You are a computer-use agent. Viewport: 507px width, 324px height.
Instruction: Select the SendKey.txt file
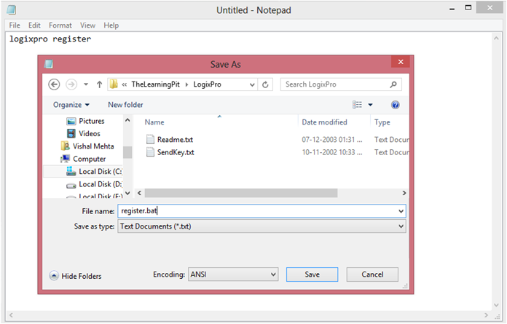[x=176, y=152]
